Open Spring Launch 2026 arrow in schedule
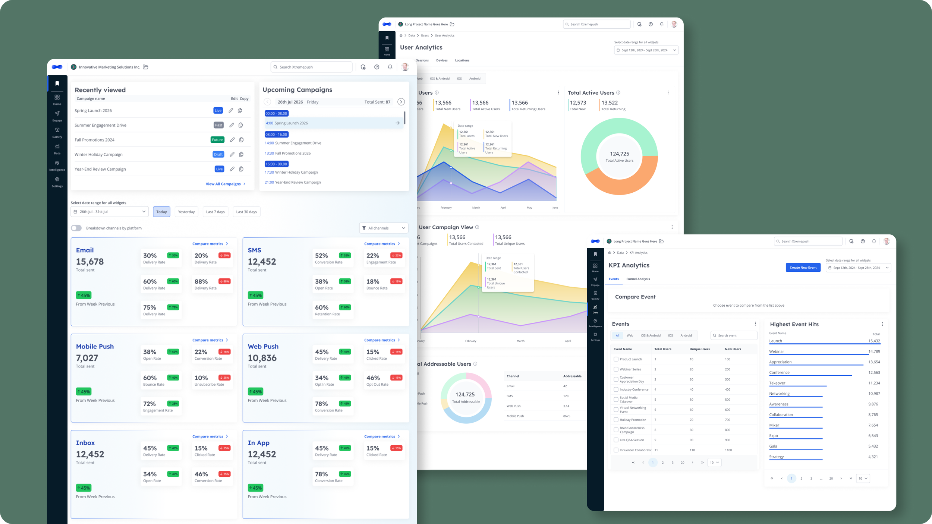932x524 pixels. click(397, 123)
